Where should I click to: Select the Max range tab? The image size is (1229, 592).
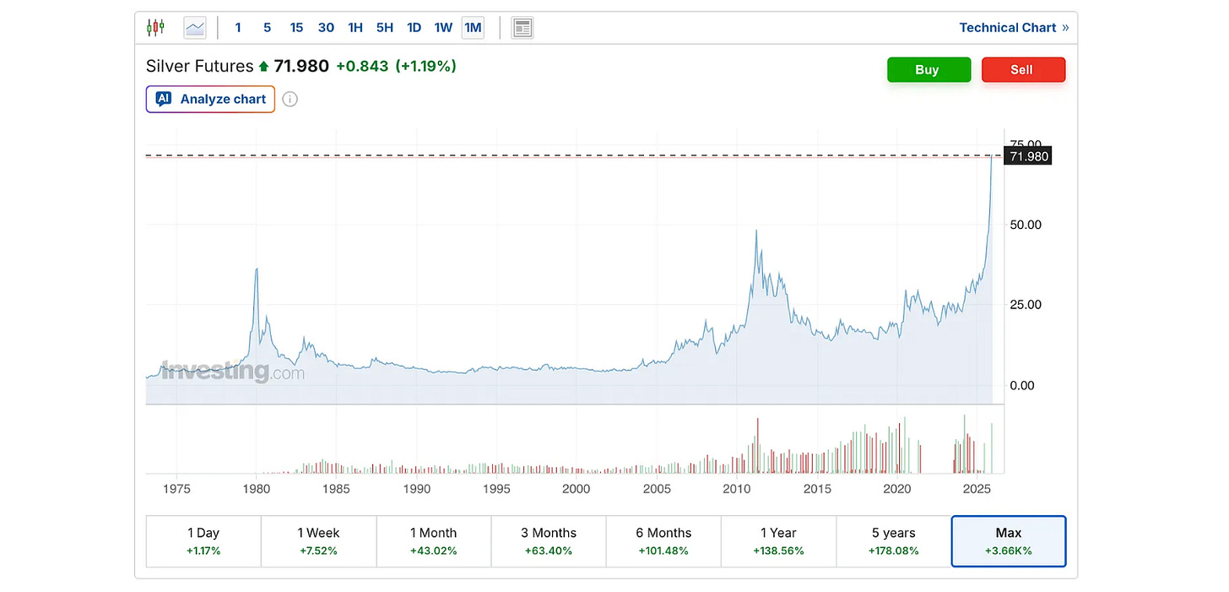[x=1008, y=541]
